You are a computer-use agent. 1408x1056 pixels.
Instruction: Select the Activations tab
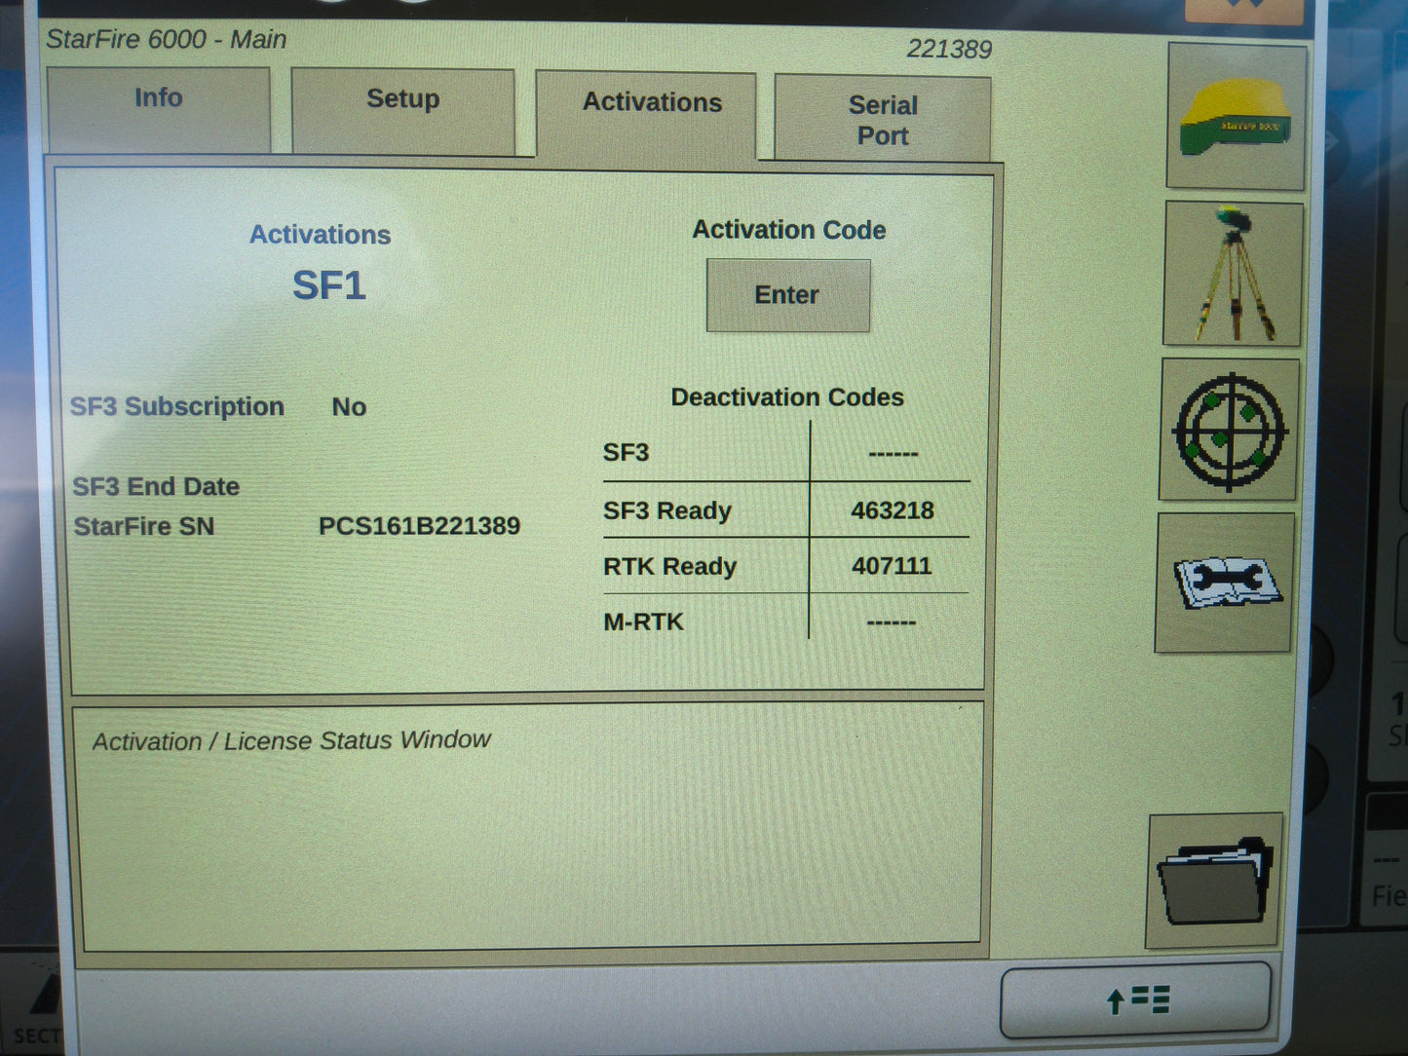(x=646, y=114)
